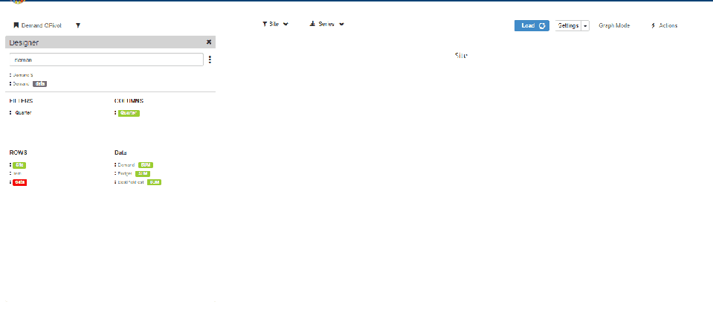This screenshot has height=325, width=713.
Task: Expand the Settings dropdown arrow
Action: [x=585, y=26]
